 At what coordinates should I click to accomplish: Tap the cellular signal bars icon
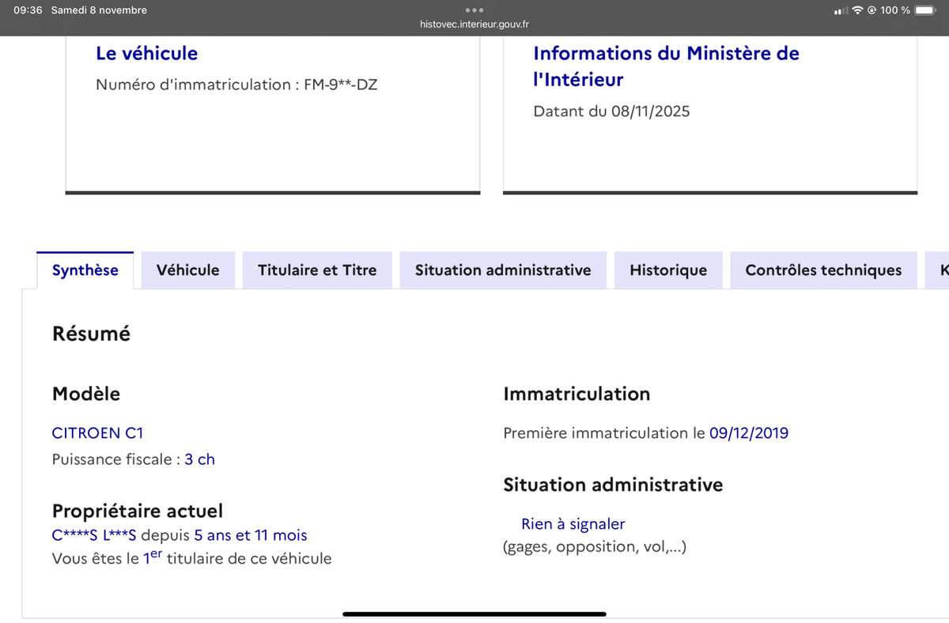(x=841, y=10)
